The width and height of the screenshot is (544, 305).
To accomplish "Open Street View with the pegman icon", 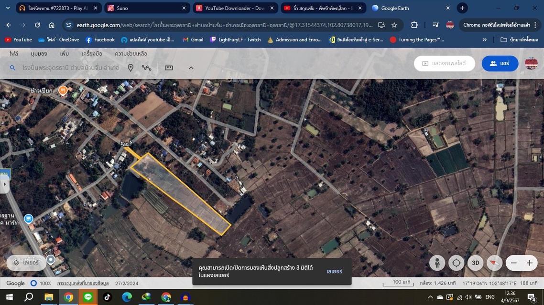I will point(436,263).
